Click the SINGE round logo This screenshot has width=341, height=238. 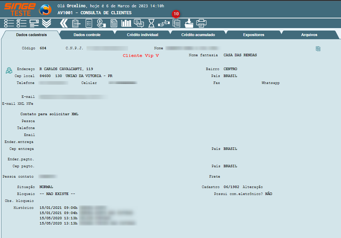click(45, 10)
